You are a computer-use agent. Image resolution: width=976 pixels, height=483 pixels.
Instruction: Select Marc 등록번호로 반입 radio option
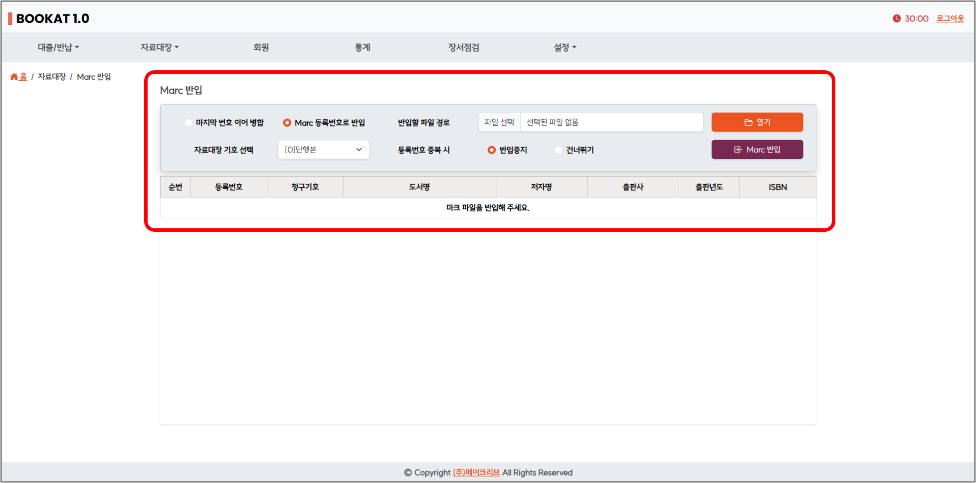point(287,123)
